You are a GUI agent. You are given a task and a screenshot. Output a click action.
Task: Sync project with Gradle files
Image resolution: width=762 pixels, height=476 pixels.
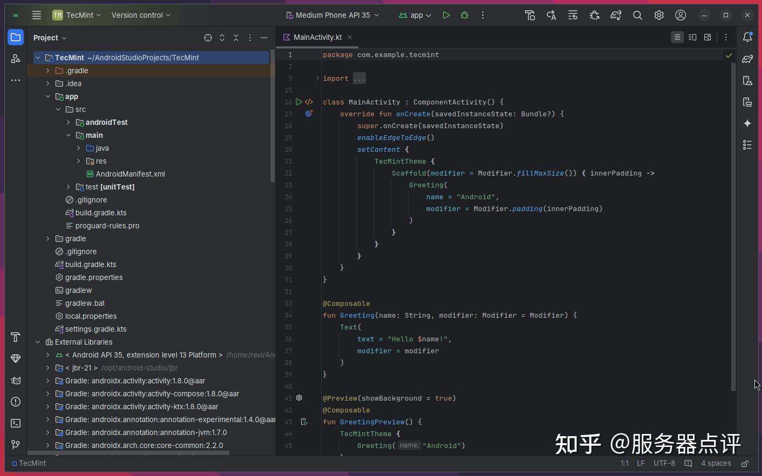tap(616, 15)
